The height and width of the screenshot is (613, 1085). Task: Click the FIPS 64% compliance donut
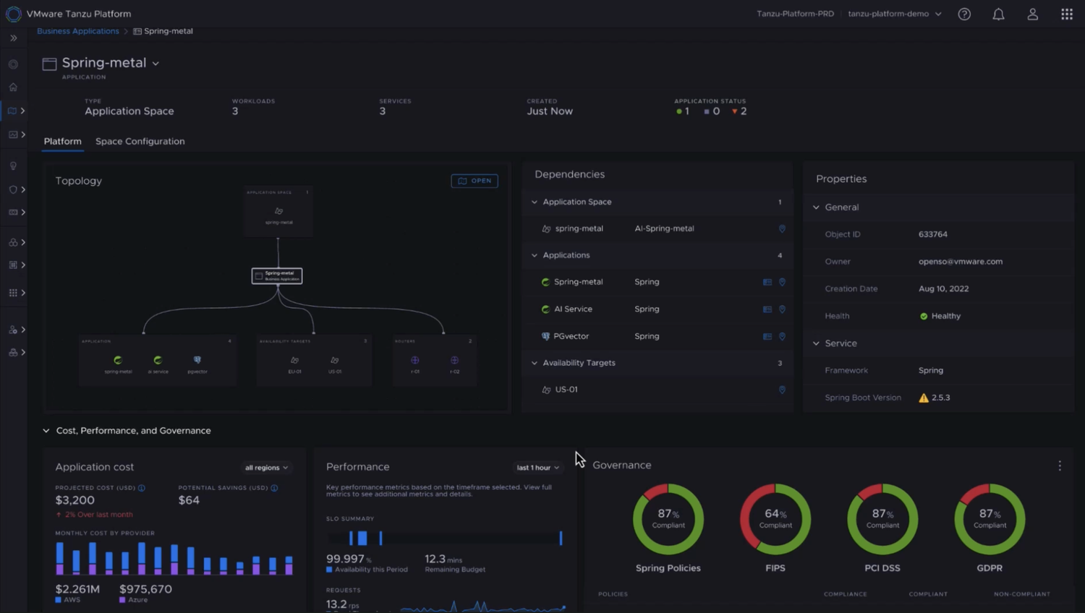(x=775, y=519)
